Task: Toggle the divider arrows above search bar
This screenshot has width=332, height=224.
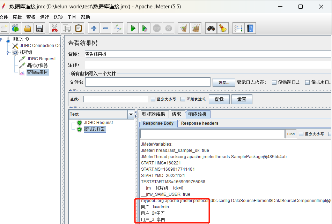Action: [x=73, y=90]
